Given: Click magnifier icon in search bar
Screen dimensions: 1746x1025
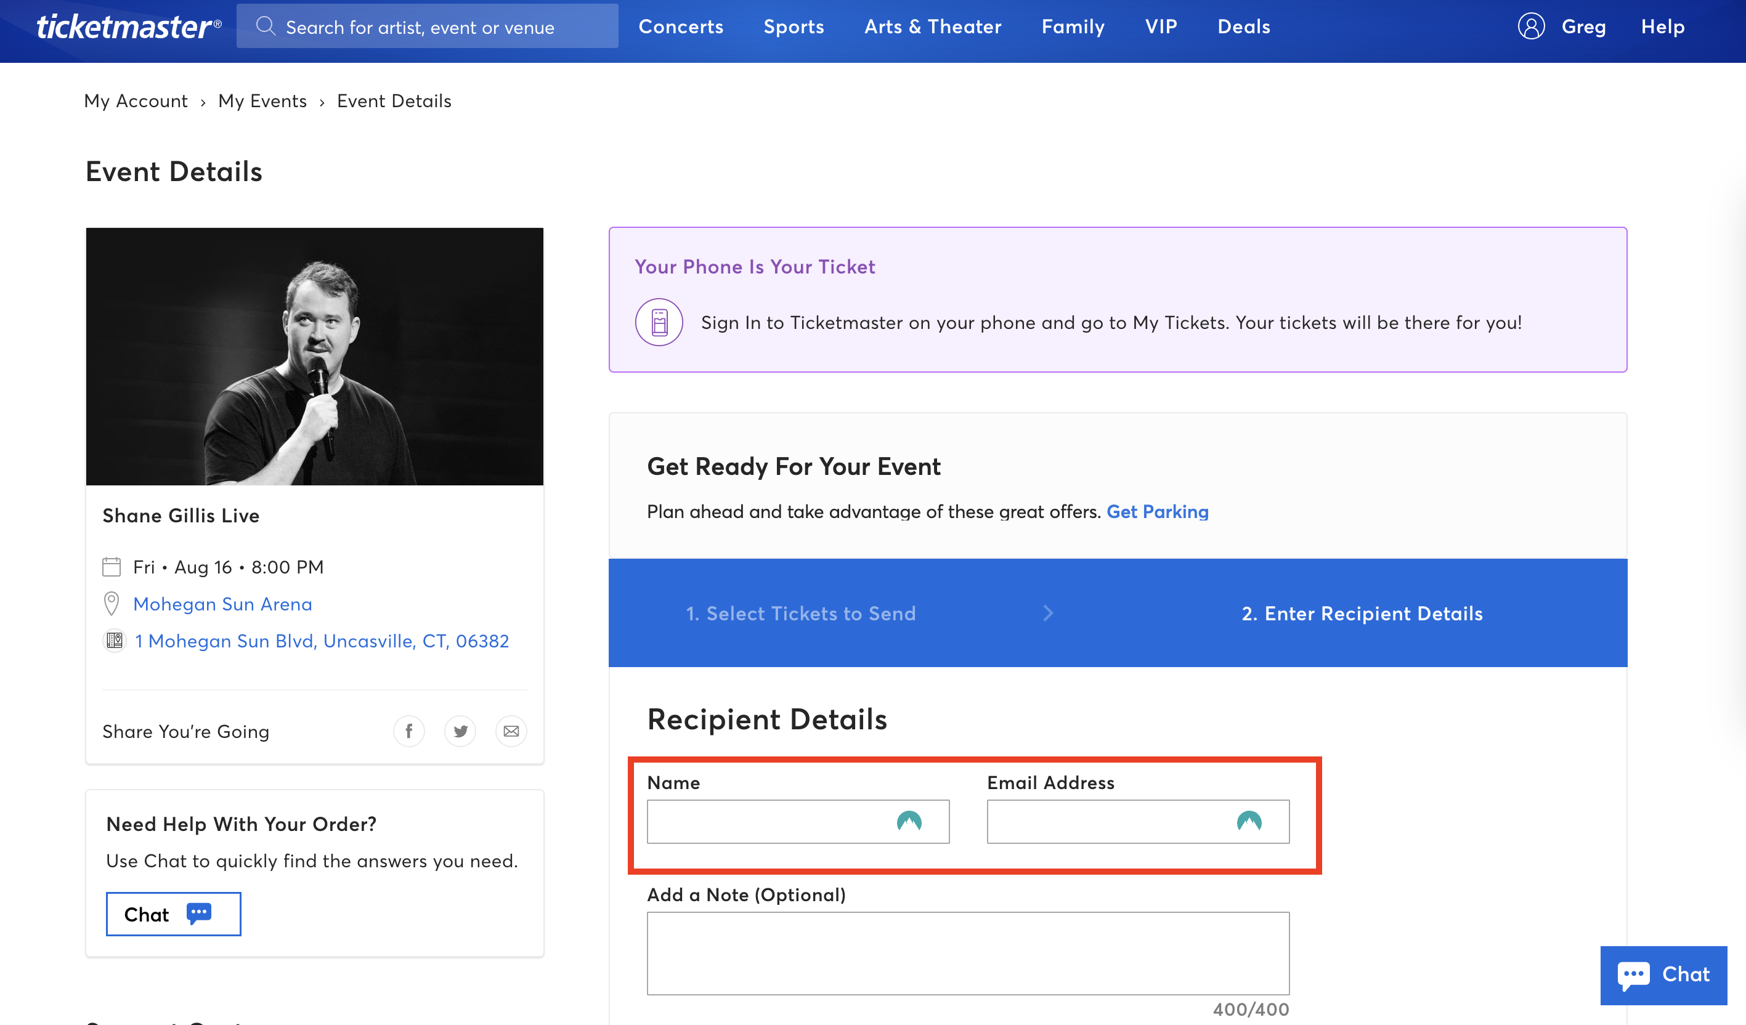Looking at the screenshot, I should click(266, 26).
